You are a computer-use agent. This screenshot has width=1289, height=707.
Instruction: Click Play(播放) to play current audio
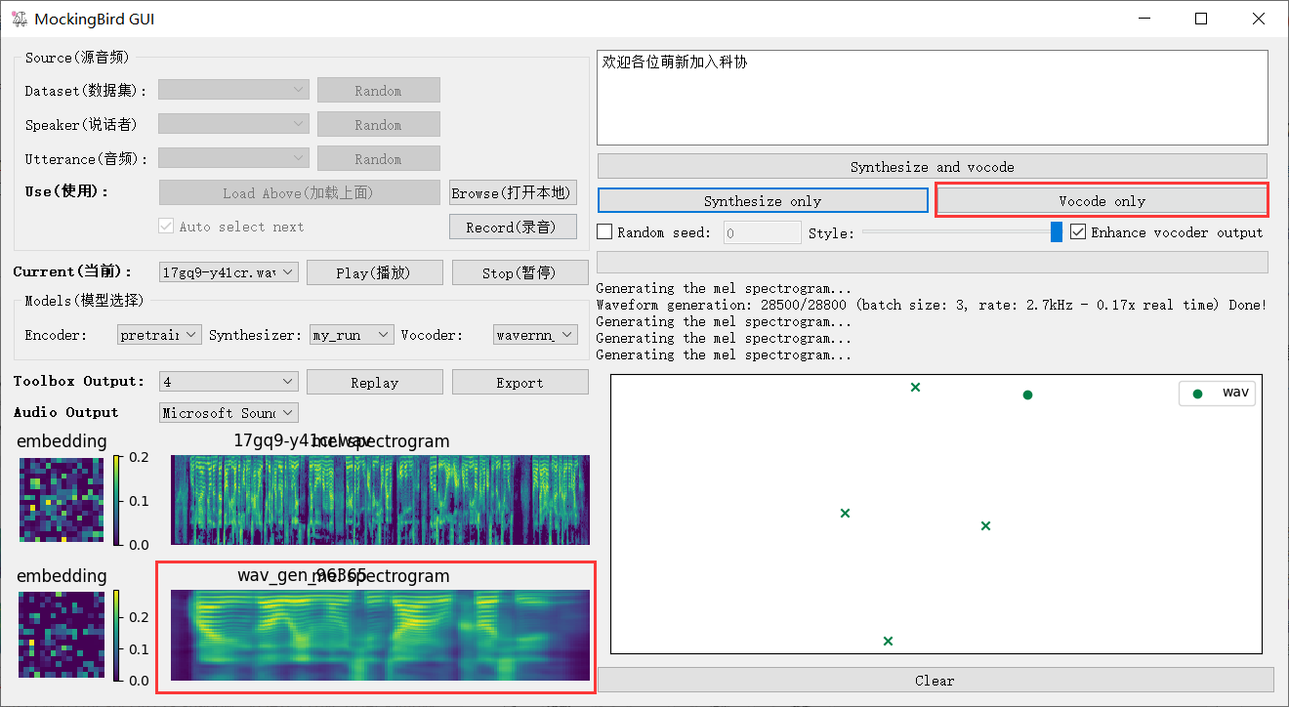point(374,272)
